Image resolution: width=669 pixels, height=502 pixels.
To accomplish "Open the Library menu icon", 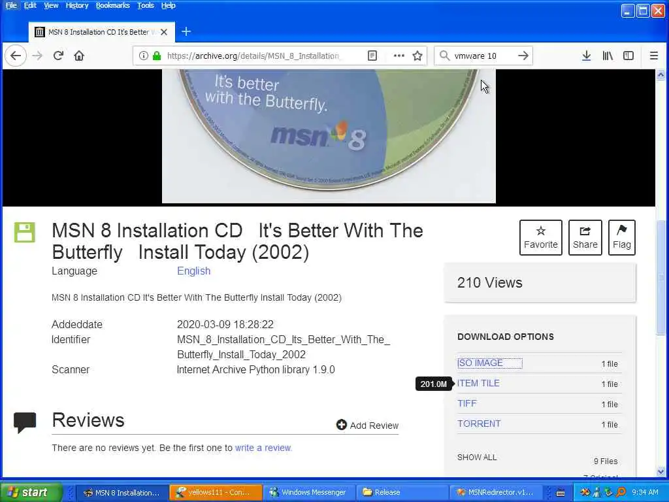I will pos(608,56).
